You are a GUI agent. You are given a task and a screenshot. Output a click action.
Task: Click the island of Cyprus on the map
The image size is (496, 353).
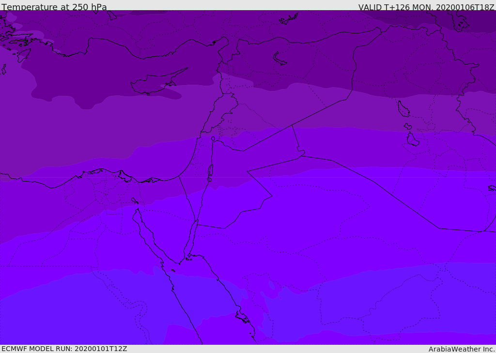tap(158, 82)
